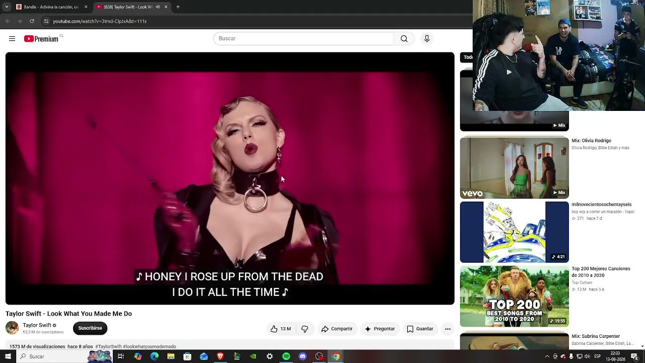645x363 pixels.
Task: Open Windows Start menu
Action: pyautogui.click(x=8, y=356)
